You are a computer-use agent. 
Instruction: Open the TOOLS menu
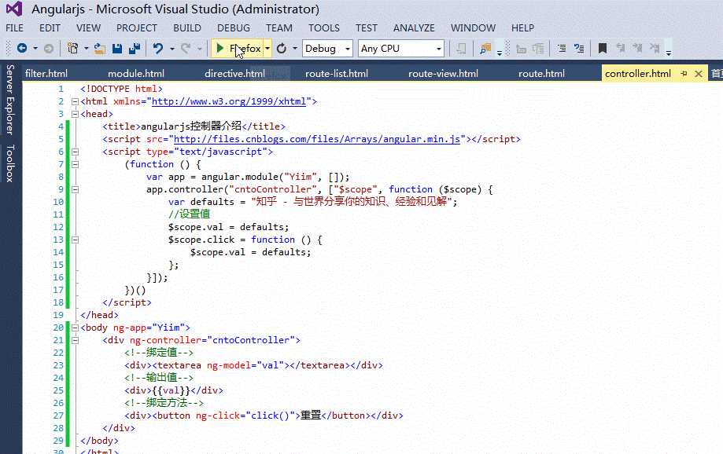point(323,28)
